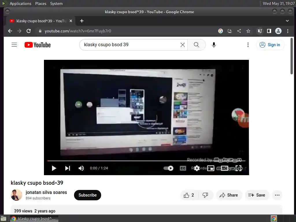Click the magnifier search button
Screen dimensions: 296x222
[196, 45]
